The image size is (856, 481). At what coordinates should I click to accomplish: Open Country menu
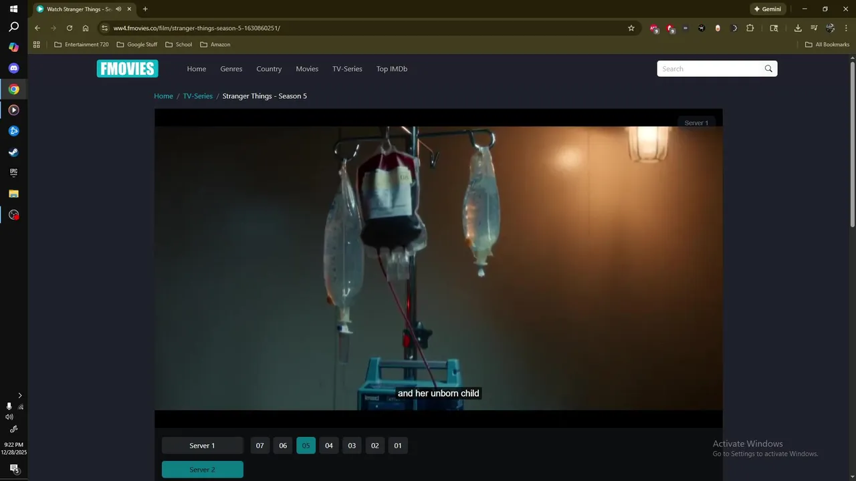[269, 69]
